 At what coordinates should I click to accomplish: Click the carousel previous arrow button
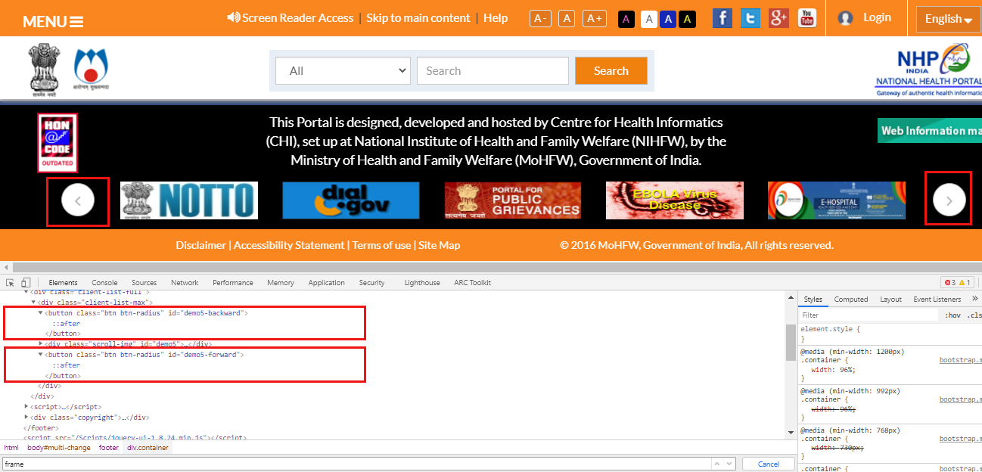coord(77,200)
